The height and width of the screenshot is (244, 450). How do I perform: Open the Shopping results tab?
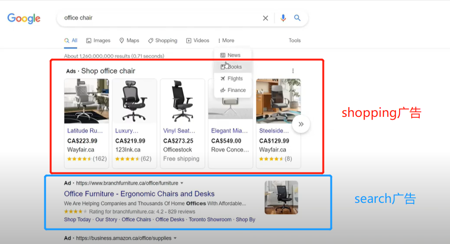click(x=162, y=41)
